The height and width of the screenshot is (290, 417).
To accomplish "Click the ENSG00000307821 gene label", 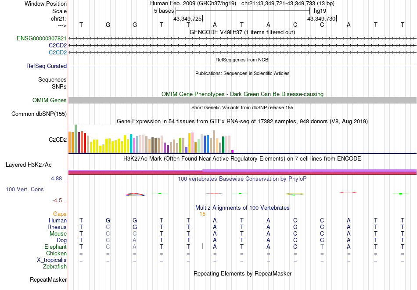I will tap(42, 39).
